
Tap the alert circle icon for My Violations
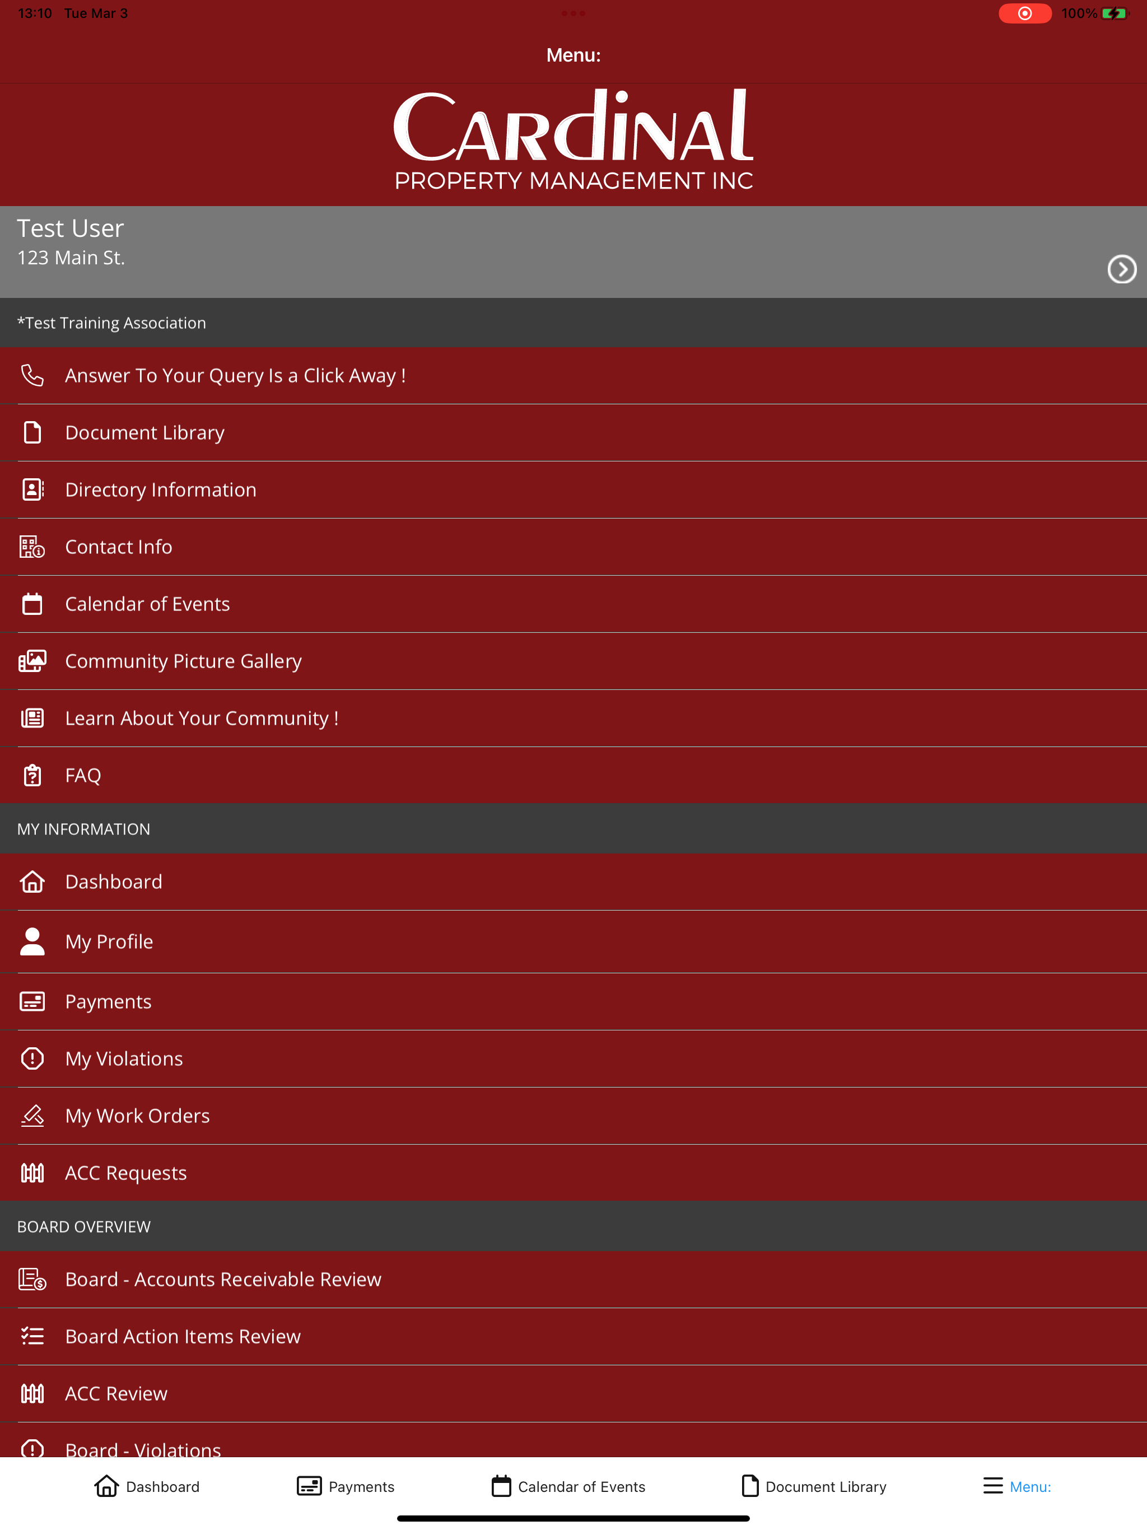(x=32, y=1058)
